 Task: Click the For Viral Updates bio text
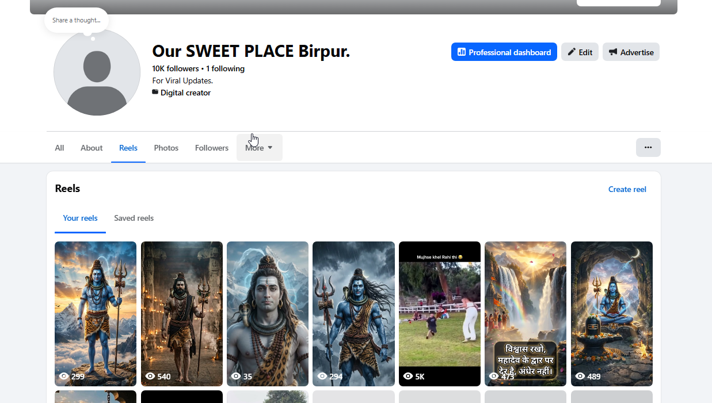click(x=182, y=80)
